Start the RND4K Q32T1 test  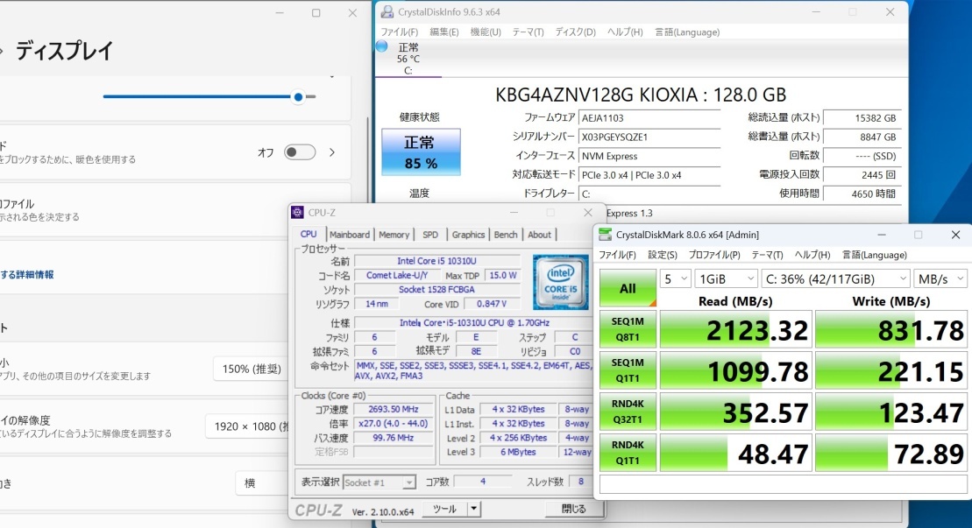point(628,412)
